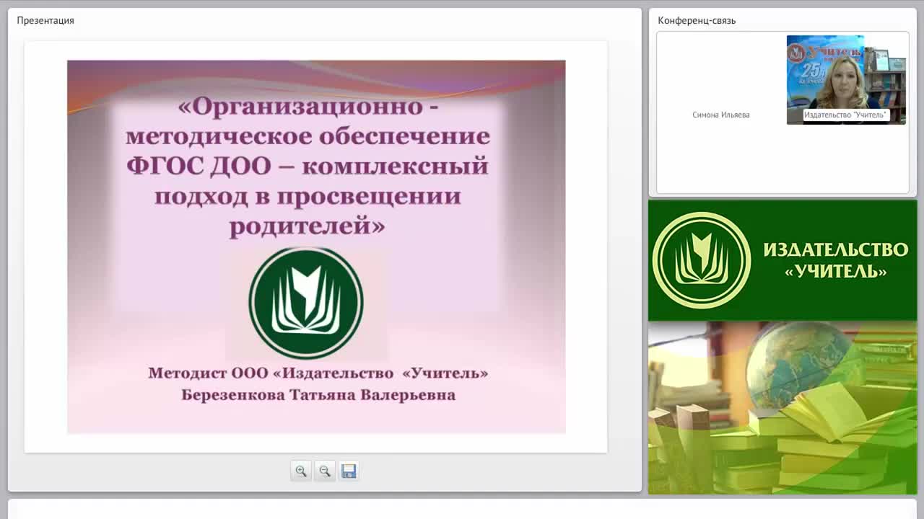Select participant name Симона Ильяева
Image resolution: width=924 pixels, height=519 pixels.
point(721,115)
